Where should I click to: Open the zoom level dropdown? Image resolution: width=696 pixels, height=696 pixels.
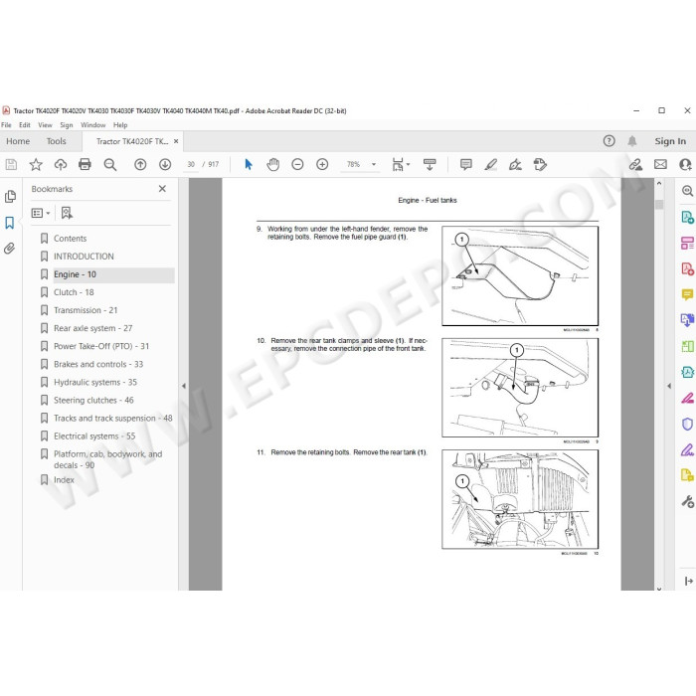point(374,165)
